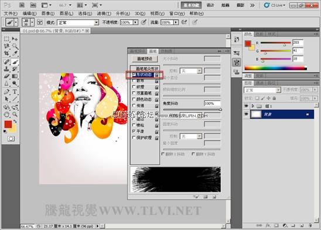Open the 滤镜(T) menu
The image size is (321, 230).
[104, 13]
